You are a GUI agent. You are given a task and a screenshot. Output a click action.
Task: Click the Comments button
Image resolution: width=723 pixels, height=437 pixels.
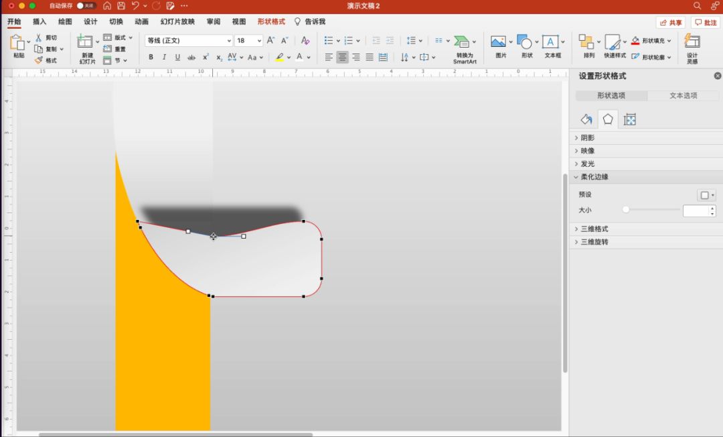(706, 22)
